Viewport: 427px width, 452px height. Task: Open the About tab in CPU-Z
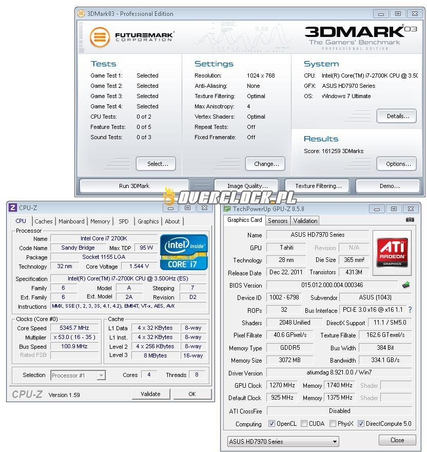[x=172, y=221]
